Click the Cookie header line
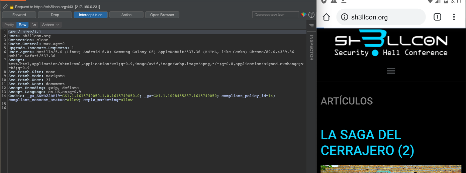The height and width of the screenshot is (173, 466). (x=142, y=98)
